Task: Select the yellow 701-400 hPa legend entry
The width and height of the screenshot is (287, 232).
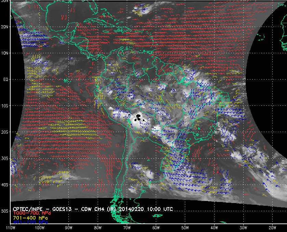Action: [30, 218]
